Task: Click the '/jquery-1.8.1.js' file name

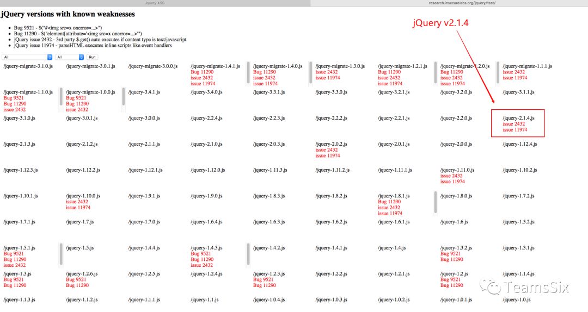Action: [x=394, y=196]
